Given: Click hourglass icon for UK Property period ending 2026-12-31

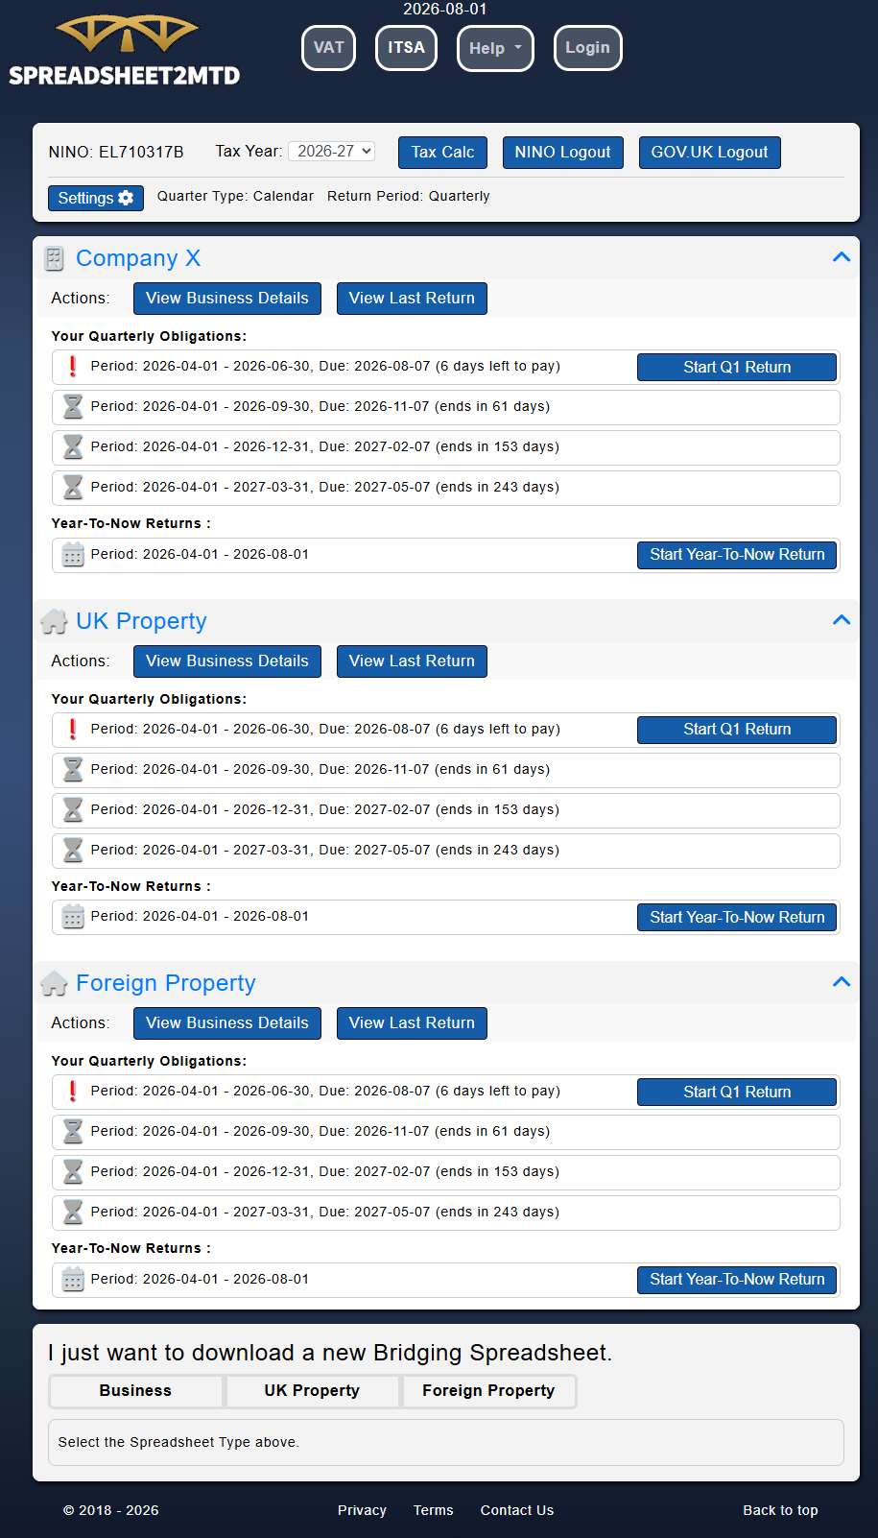Looking at the screenshot, I should tap(73, 810).
